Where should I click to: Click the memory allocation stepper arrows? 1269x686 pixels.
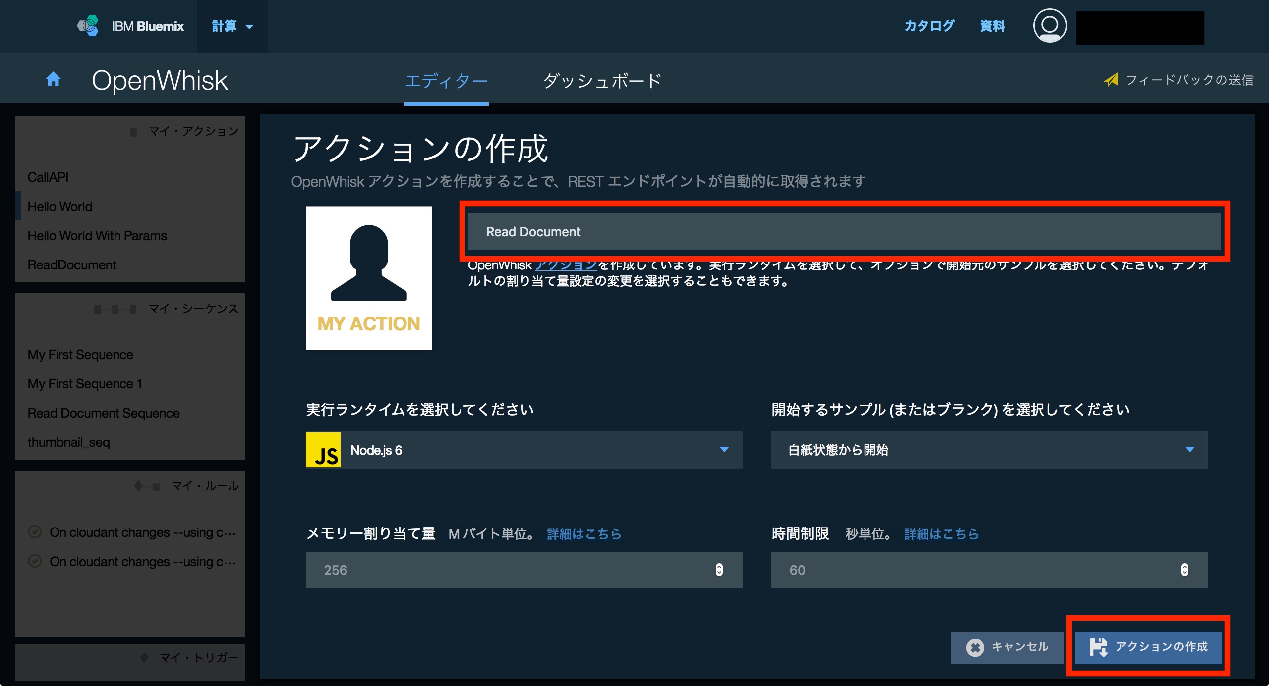(719, 570)
